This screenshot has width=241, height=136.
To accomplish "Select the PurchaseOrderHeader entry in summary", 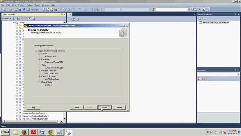I will coord(54,68).
